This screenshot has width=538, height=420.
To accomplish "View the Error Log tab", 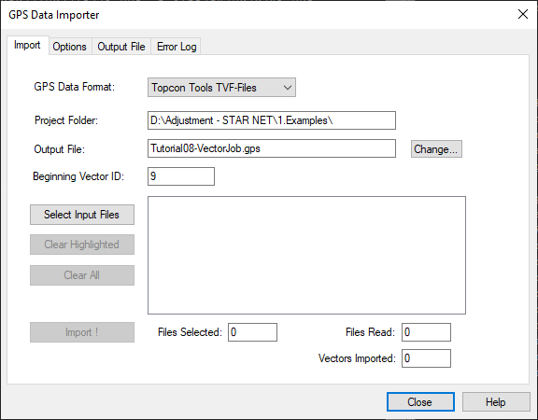I will coord(177,47).
